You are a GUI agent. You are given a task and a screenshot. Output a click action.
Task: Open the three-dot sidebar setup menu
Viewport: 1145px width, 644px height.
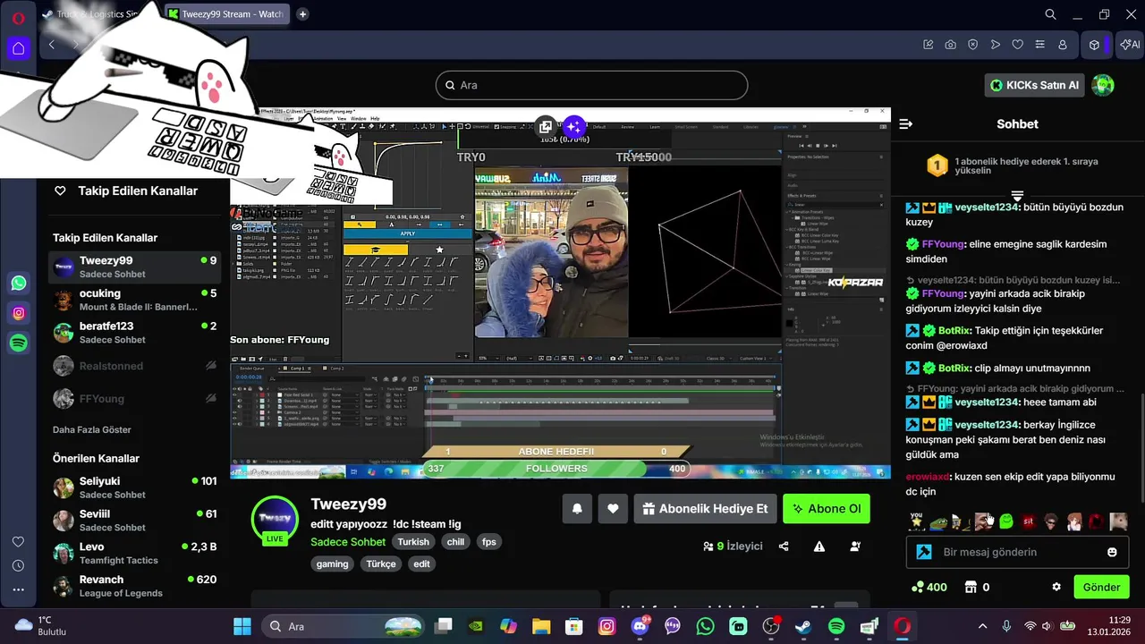(x=18, y=589)
